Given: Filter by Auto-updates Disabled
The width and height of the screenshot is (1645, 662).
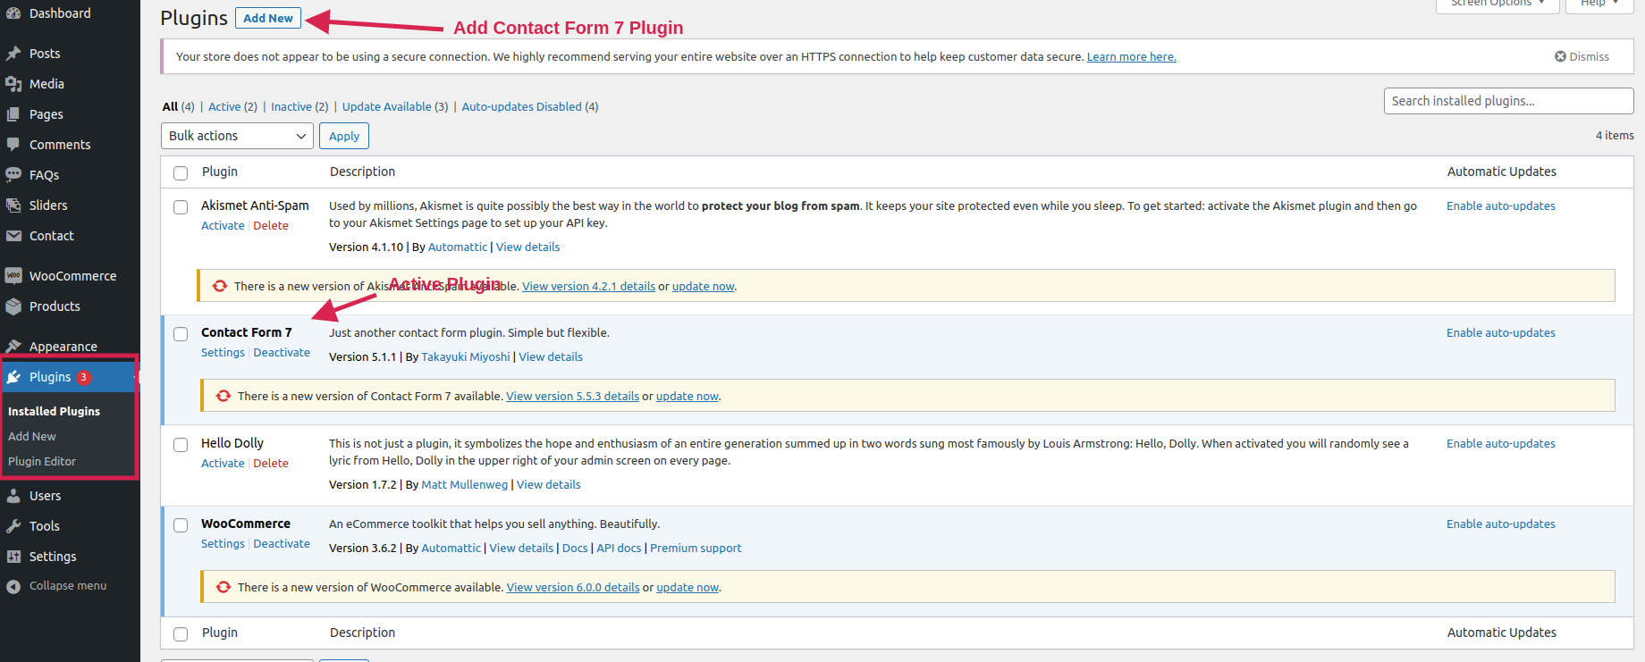Looking at the screenshot, I should click(521, 106).
